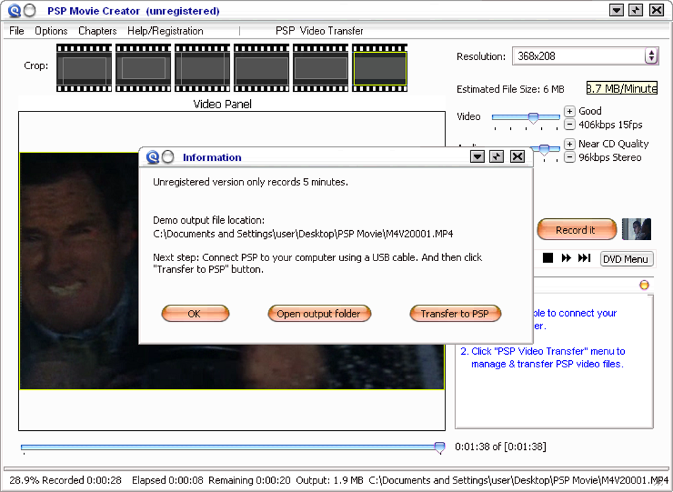
Task: Select the first crop preset filmstrip
Action: click(x=84, y=68)
